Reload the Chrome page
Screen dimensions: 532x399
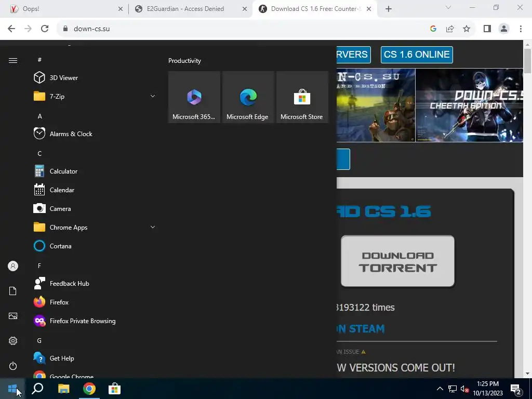point(45,29)
